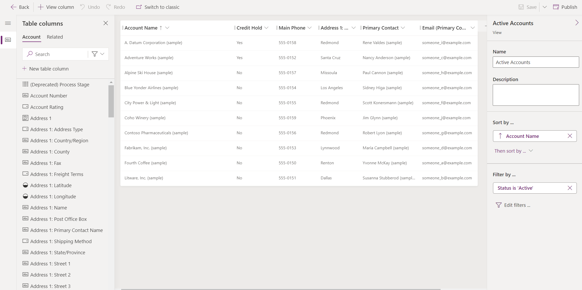Viewport: 582px width, 290px height.
Task: Remove the Status is Active filter
Action: (x=570, y=188)
